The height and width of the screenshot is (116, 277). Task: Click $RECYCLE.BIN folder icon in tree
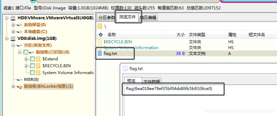click(x=38, y=66)
